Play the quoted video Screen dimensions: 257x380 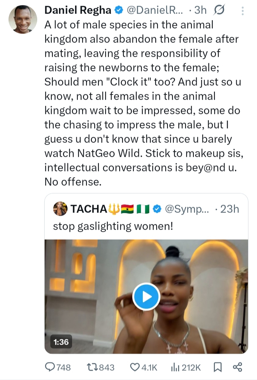point(146,296)
